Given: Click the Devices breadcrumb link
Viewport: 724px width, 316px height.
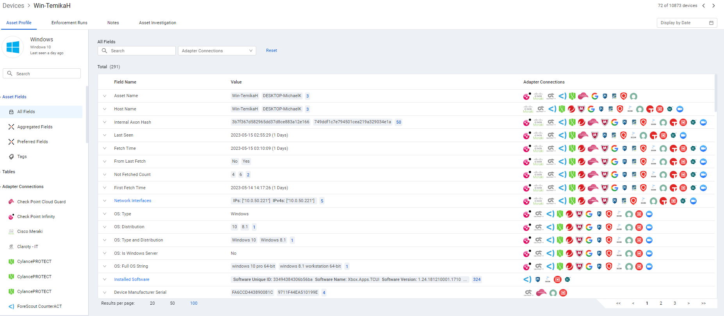Looking at the screenshot, I should [13, 5].
